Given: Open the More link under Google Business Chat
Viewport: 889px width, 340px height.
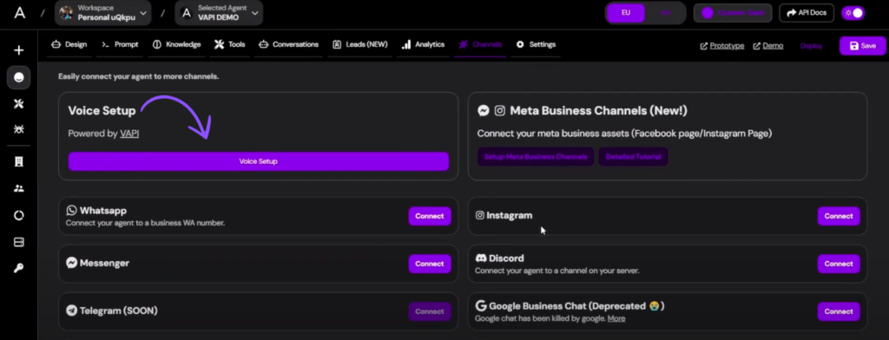Looking at the screenshot, I should (x=616, y=318).
